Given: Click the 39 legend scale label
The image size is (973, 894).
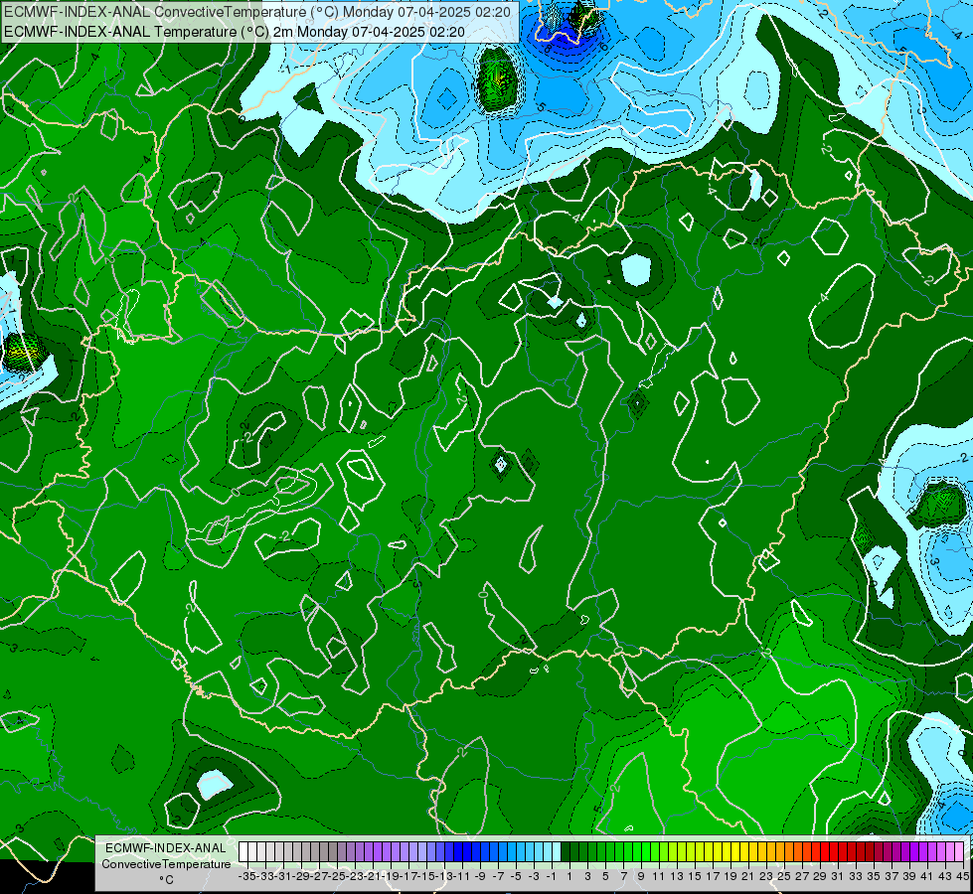Looking at the screenshot, I should tap(909, 876).
